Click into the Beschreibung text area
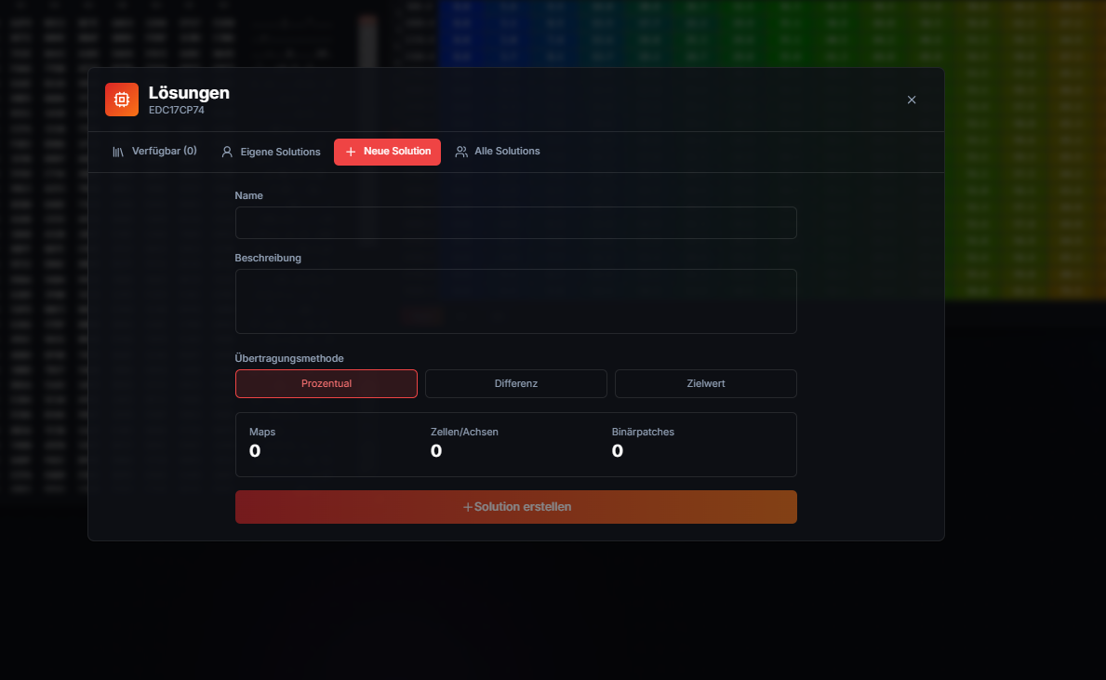This screenshot has width=1106, height=680. [x=515, y=301]
